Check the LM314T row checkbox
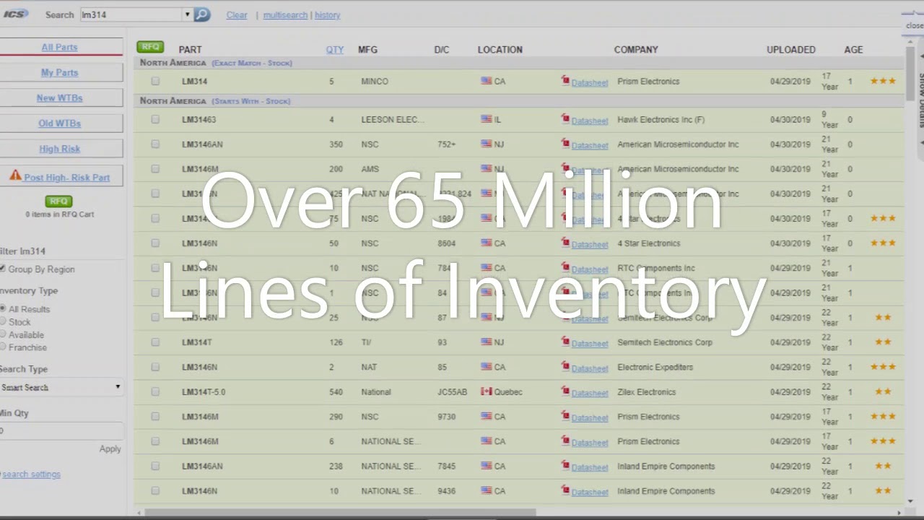Screen dimensions: 924x520 [x=155, y=342]
